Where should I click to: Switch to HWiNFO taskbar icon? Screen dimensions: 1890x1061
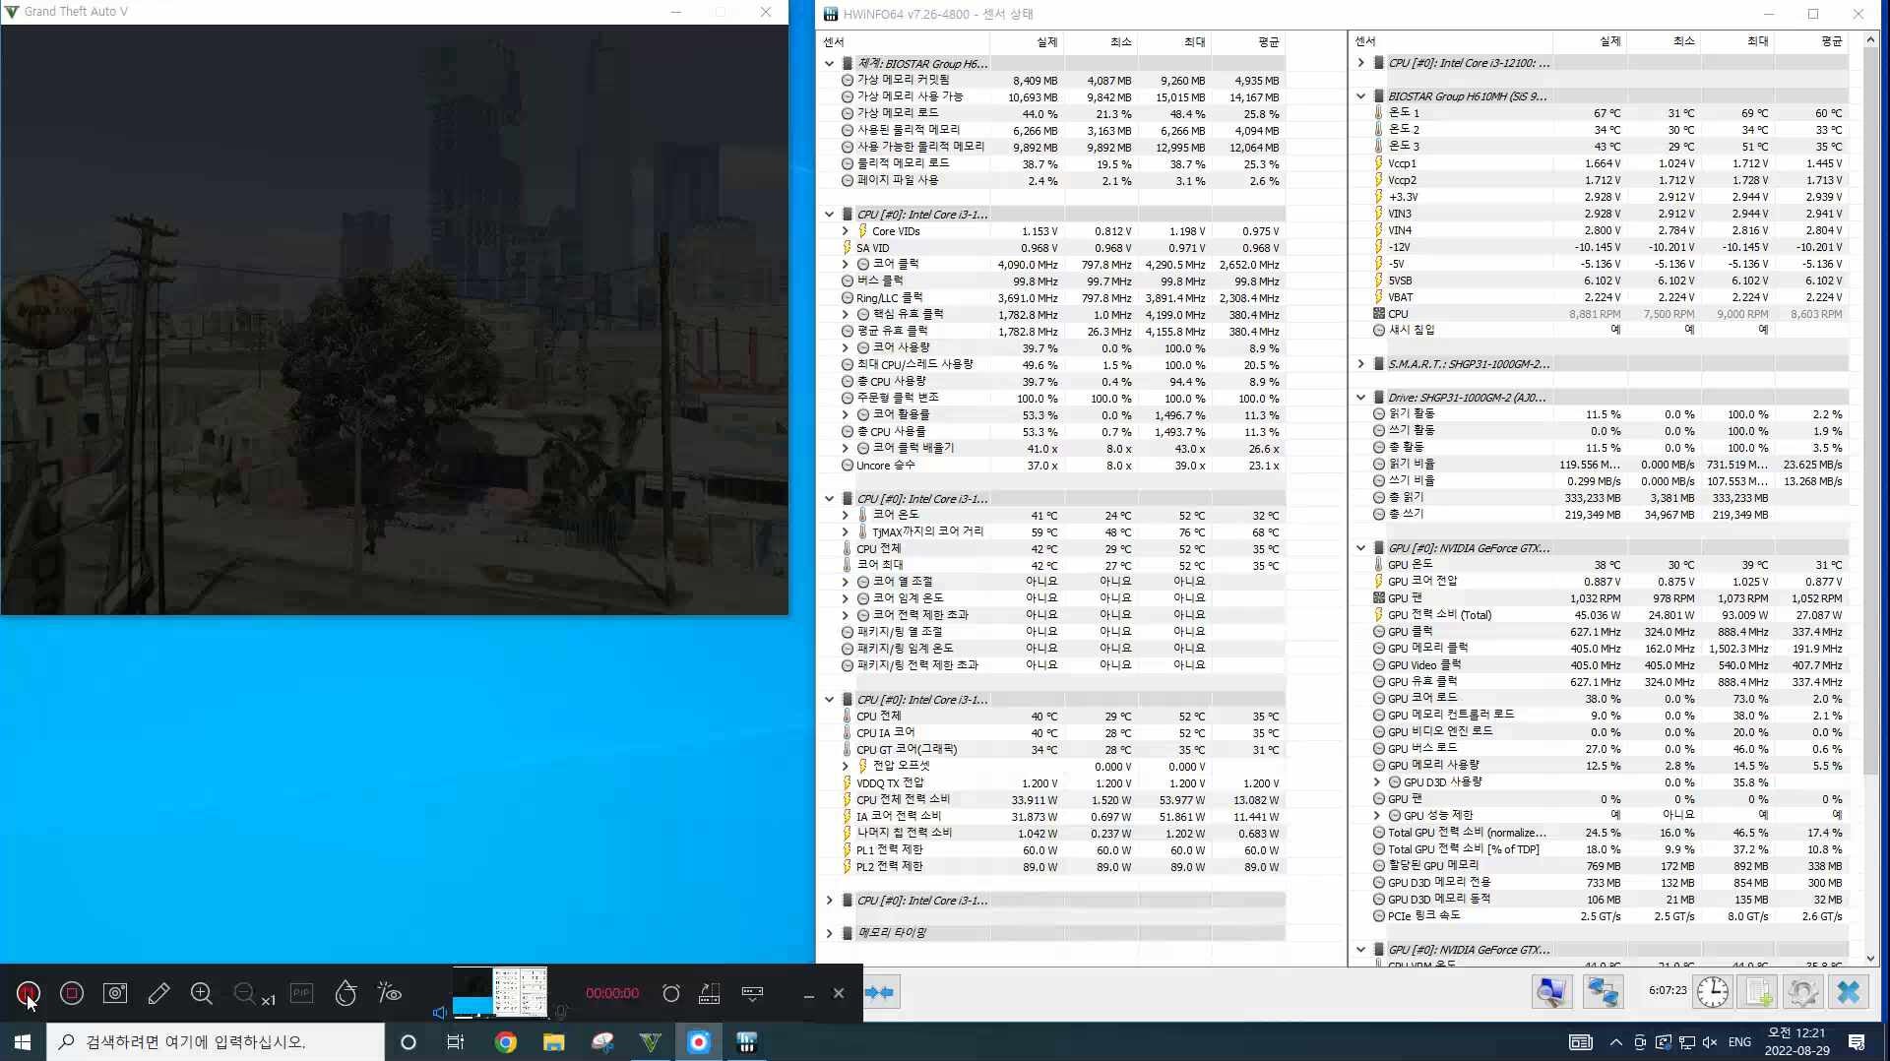pos(746,1041)
